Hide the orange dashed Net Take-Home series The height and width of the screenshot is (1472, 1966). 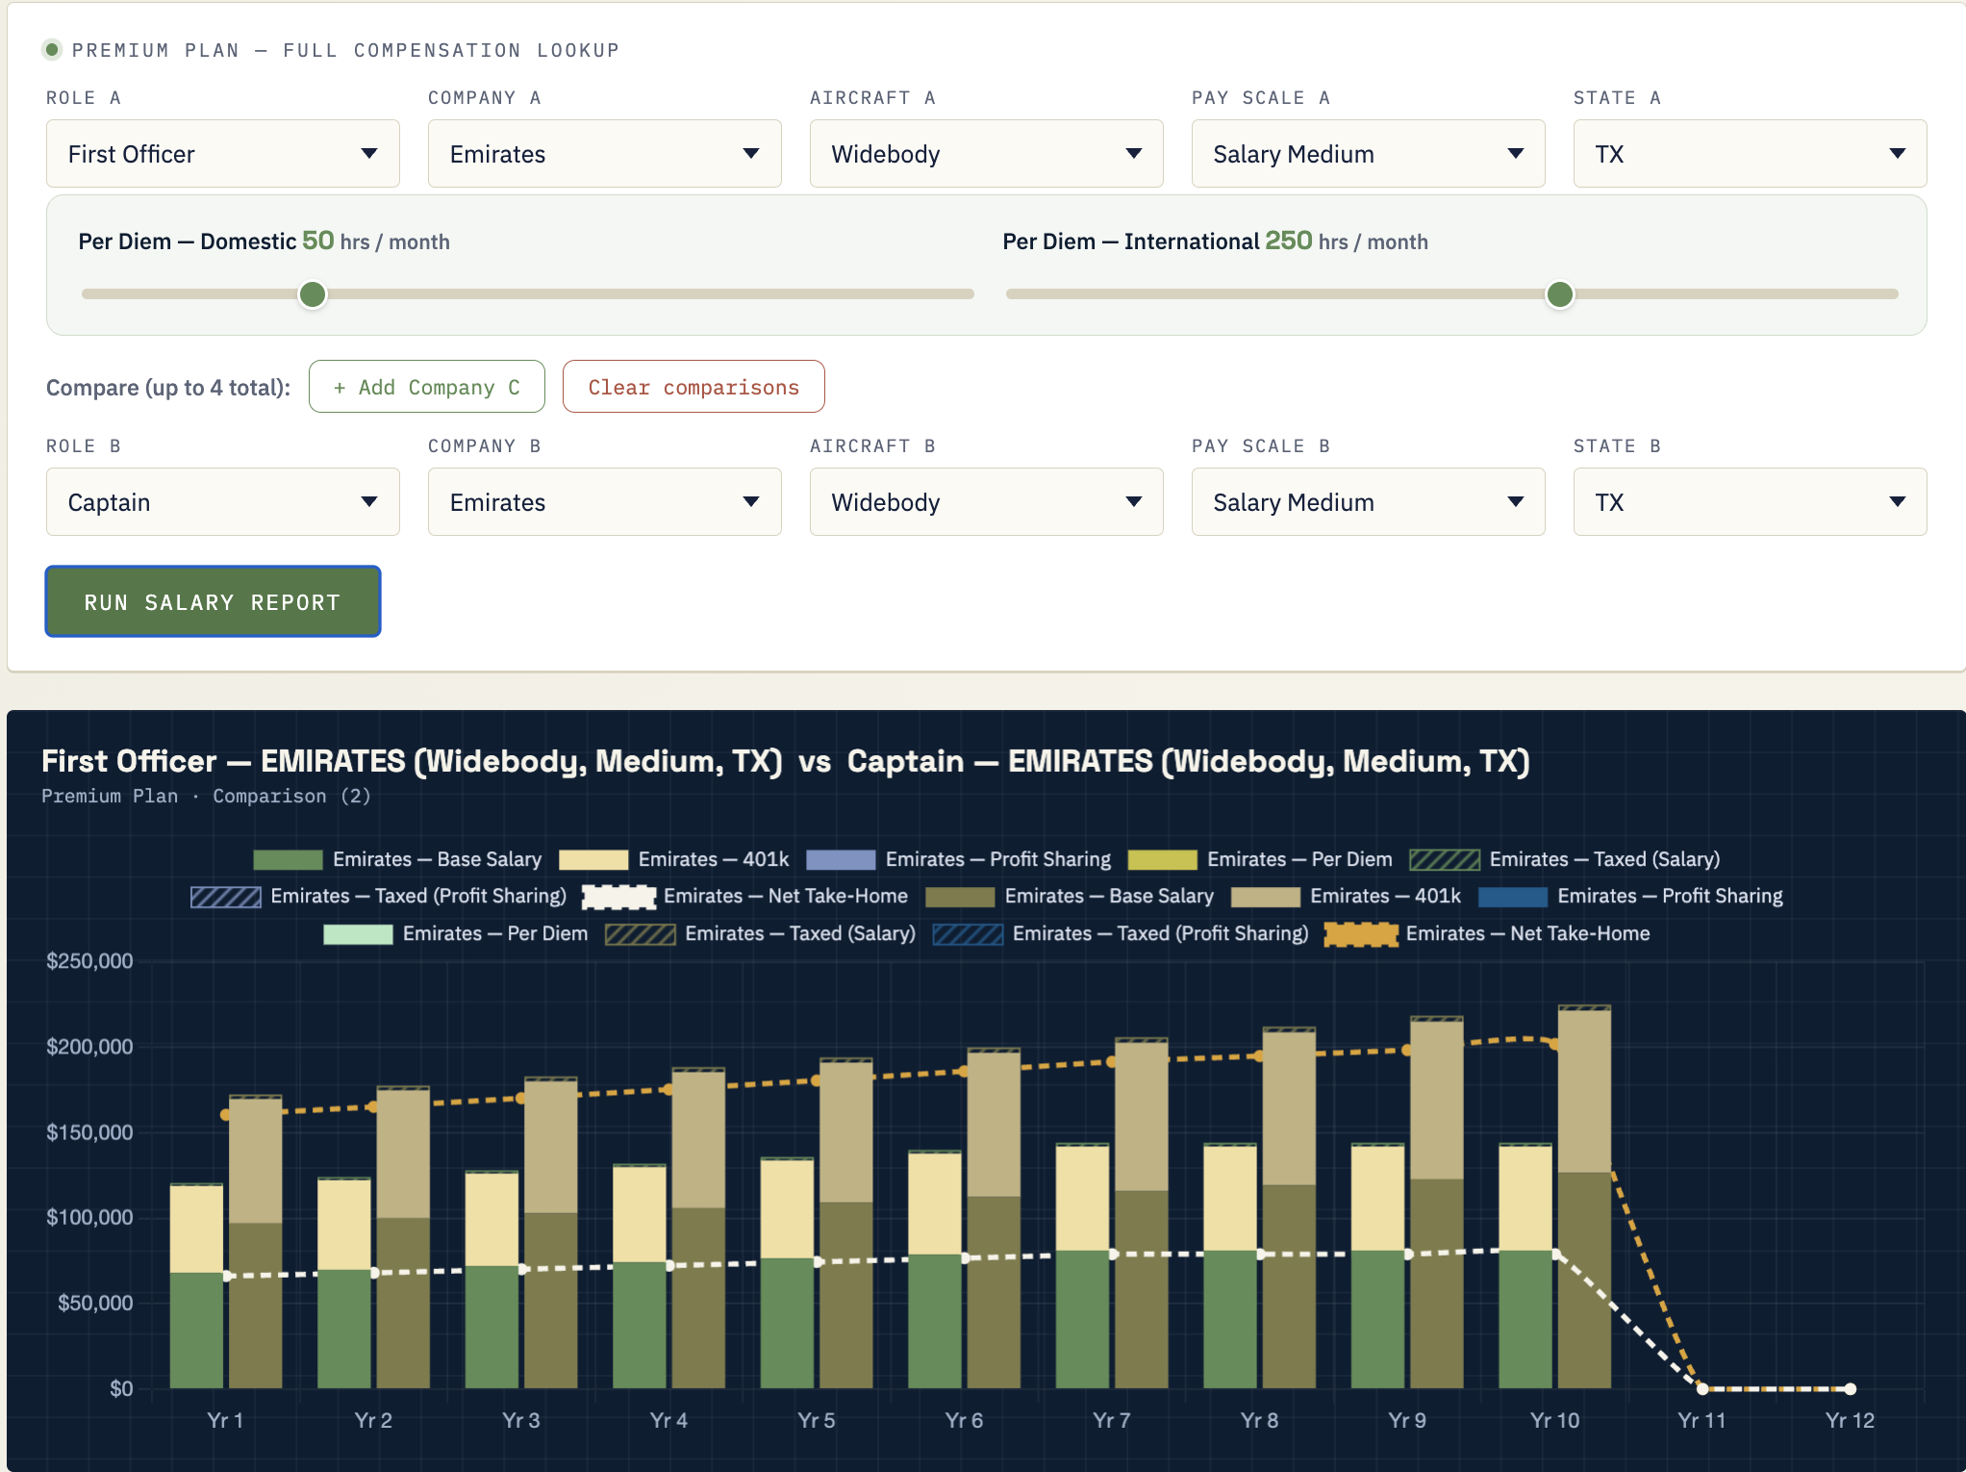pos(1488,934)
